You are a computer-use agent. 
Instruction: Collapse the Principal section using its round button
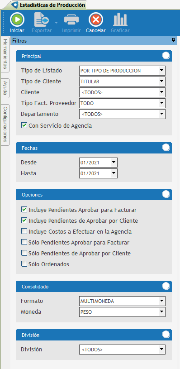(x=166, y=56)
